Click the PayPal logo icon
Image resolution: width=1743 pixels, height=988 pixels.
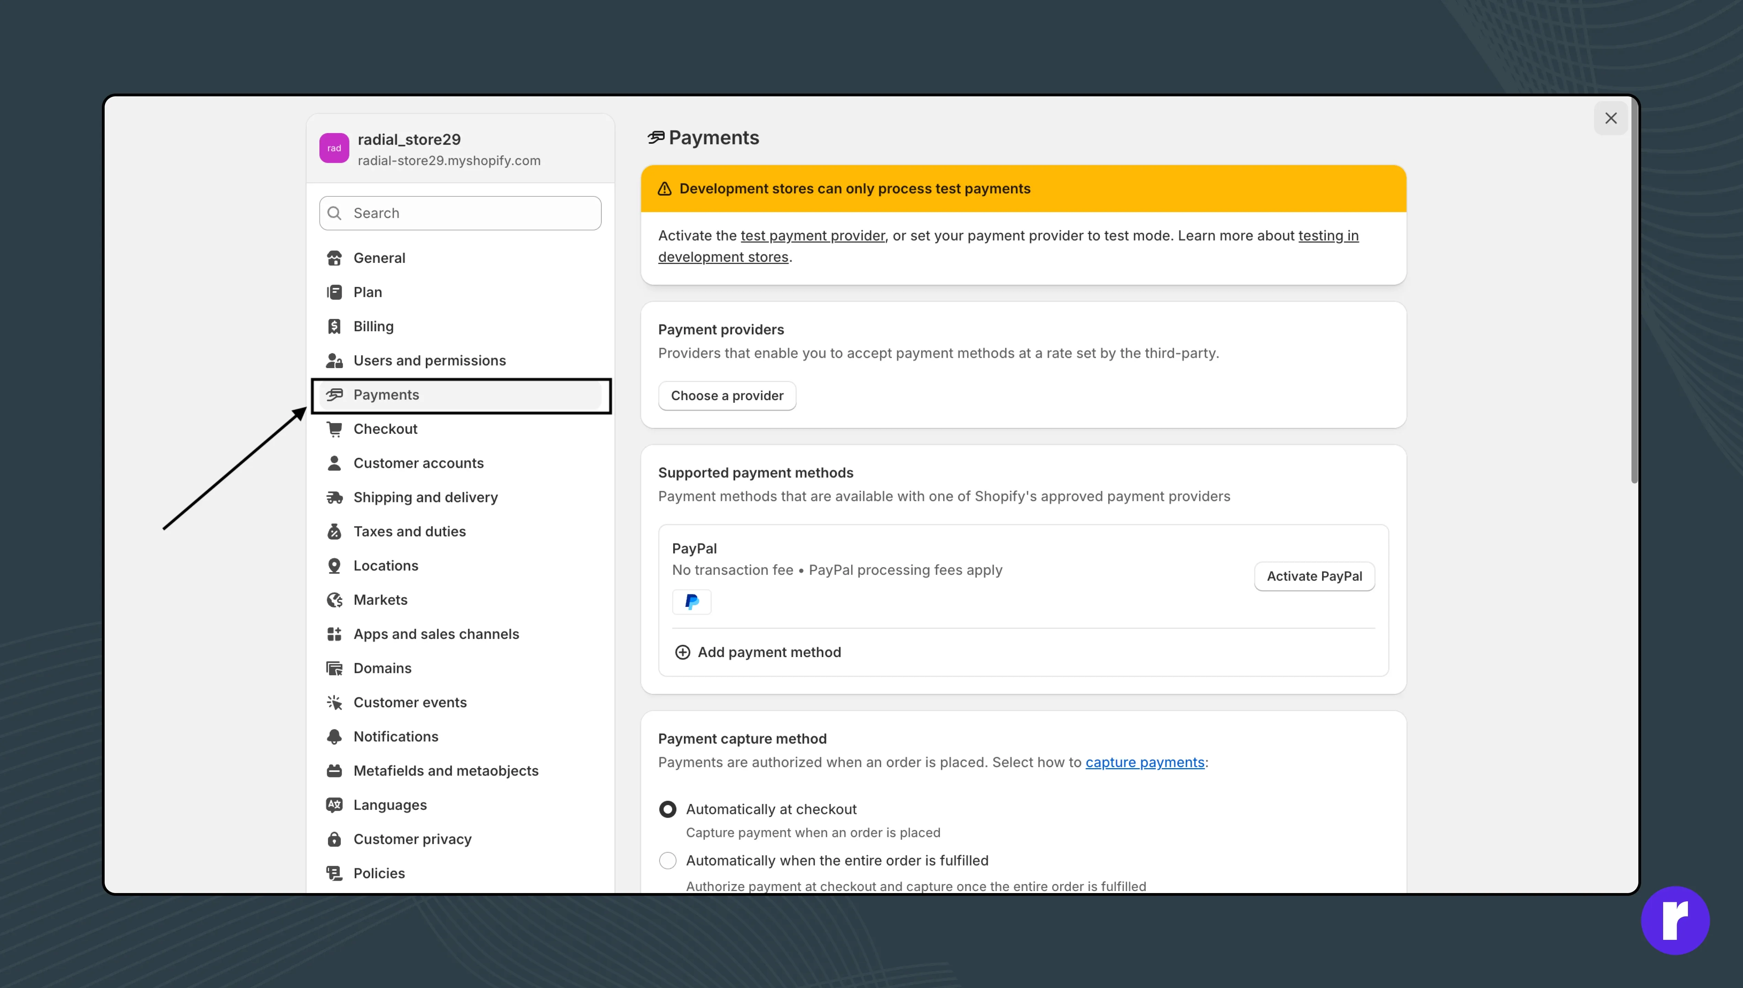click(x=691, y=602)
